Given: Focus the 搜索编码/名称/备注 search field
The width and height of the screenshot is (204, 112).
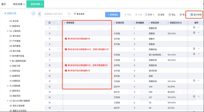Looking at the screenshot, I should pos(56,14).
